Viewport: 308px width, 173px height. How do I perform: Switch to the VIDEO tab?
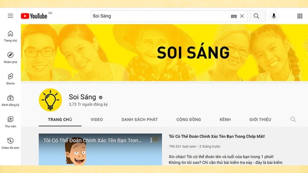(x=97, y=119)
